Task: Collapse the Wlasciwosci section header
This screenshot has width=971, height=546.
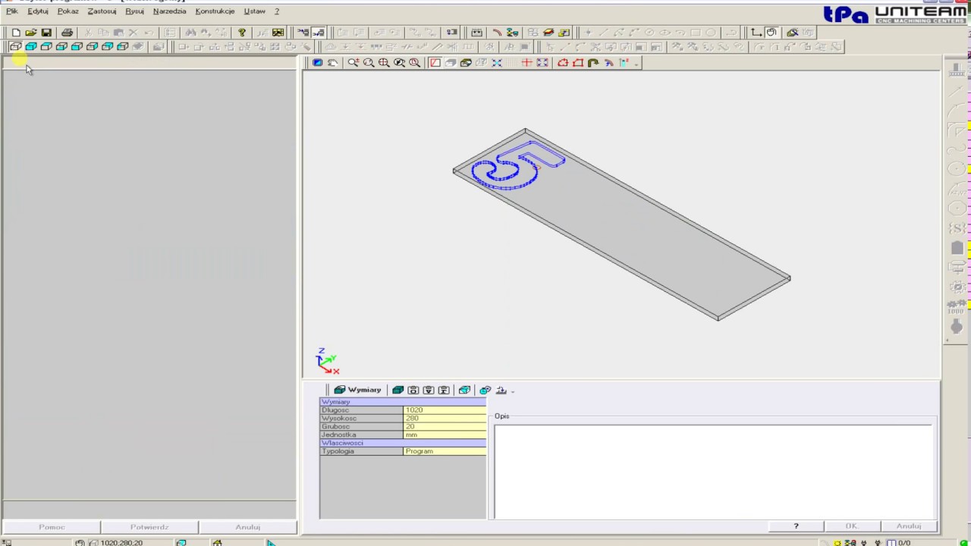Action: pyautogui.click(x=403, y=443)
